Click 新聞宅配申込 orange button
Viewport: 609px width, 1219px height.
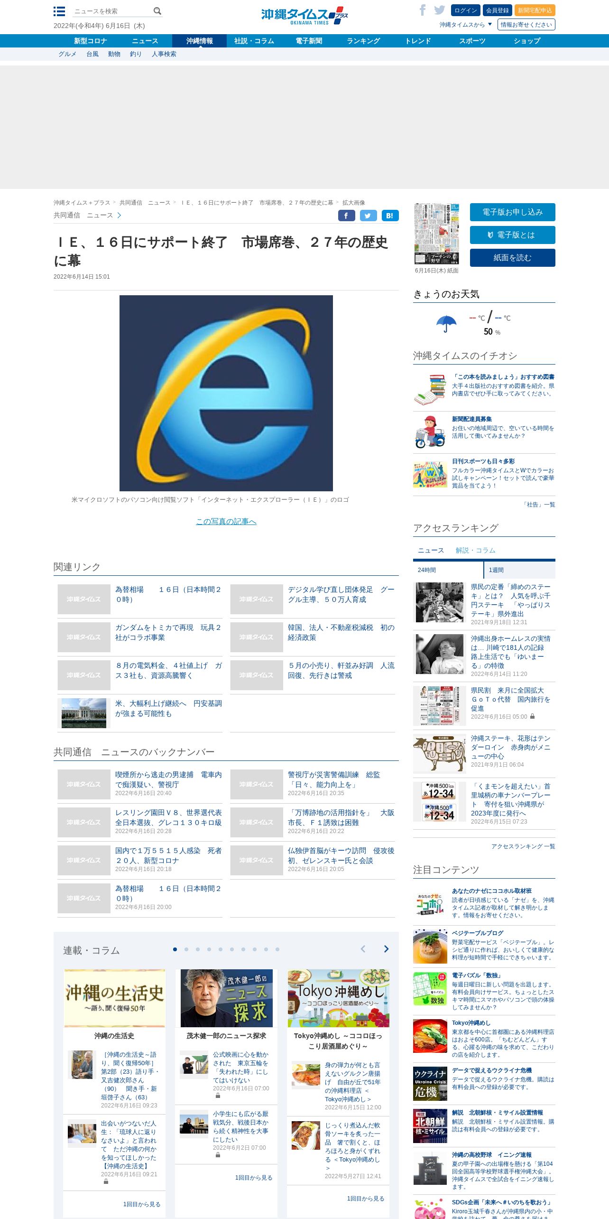click(x=535, y=10)
